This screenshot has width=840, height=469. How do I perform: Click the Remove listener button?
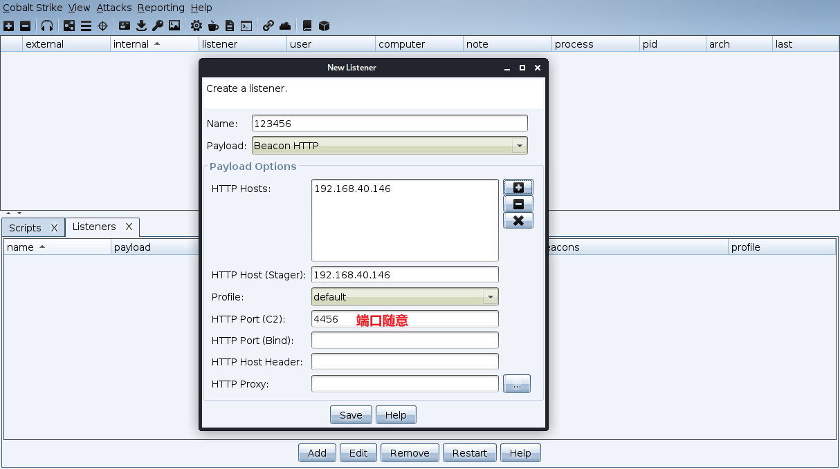pos(410,453)
